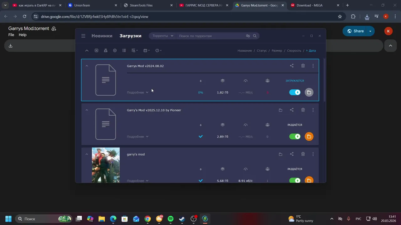The width and height of the screenshot is (401, 225).
Task: Open the download queue dropdown in toolbar
Action: tap(134, 51)
